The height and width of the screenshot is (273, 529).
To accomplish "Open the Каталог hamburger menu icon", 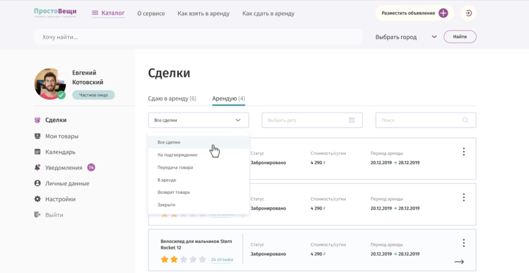I will coord(95,13).
